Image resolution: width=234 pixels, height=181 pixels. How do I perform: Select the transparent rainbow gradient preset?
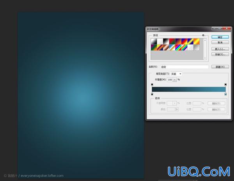184,47
